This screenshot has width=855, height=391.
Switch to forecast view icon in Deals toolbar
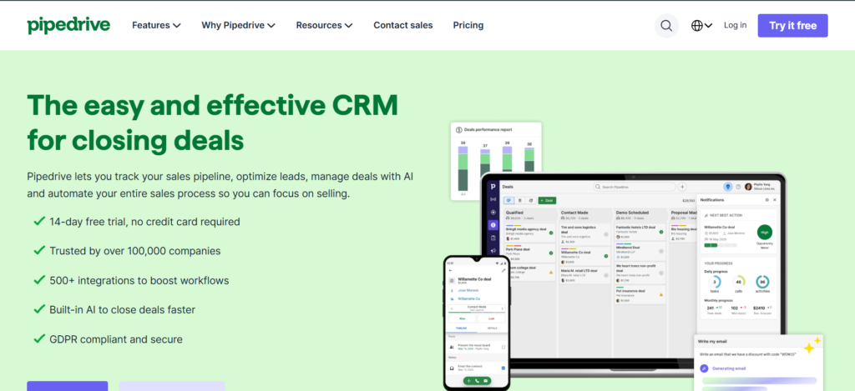point(531,200)
